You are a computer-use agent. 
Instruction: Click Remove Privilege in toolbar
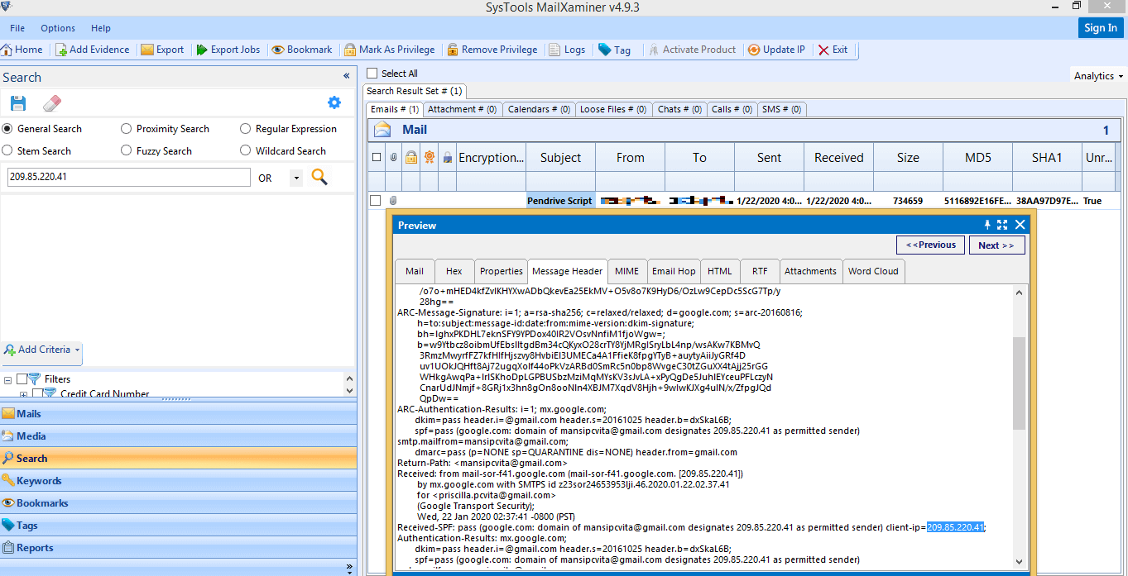[x=492, y=50]
